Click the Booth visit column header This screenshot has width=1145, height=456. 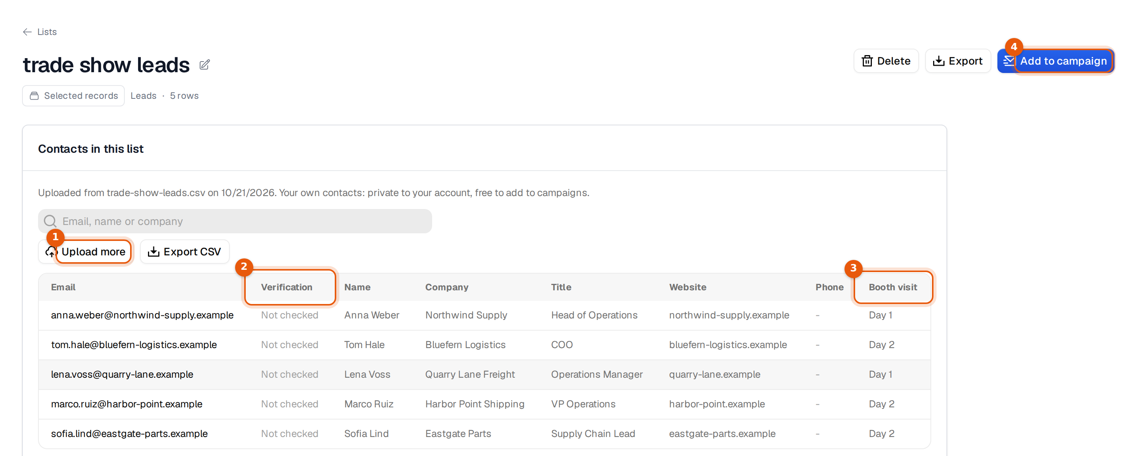[x=893, y=287]
